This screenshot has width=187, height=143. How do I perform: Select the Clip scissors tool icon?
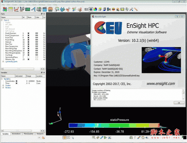tap(68, 9)
